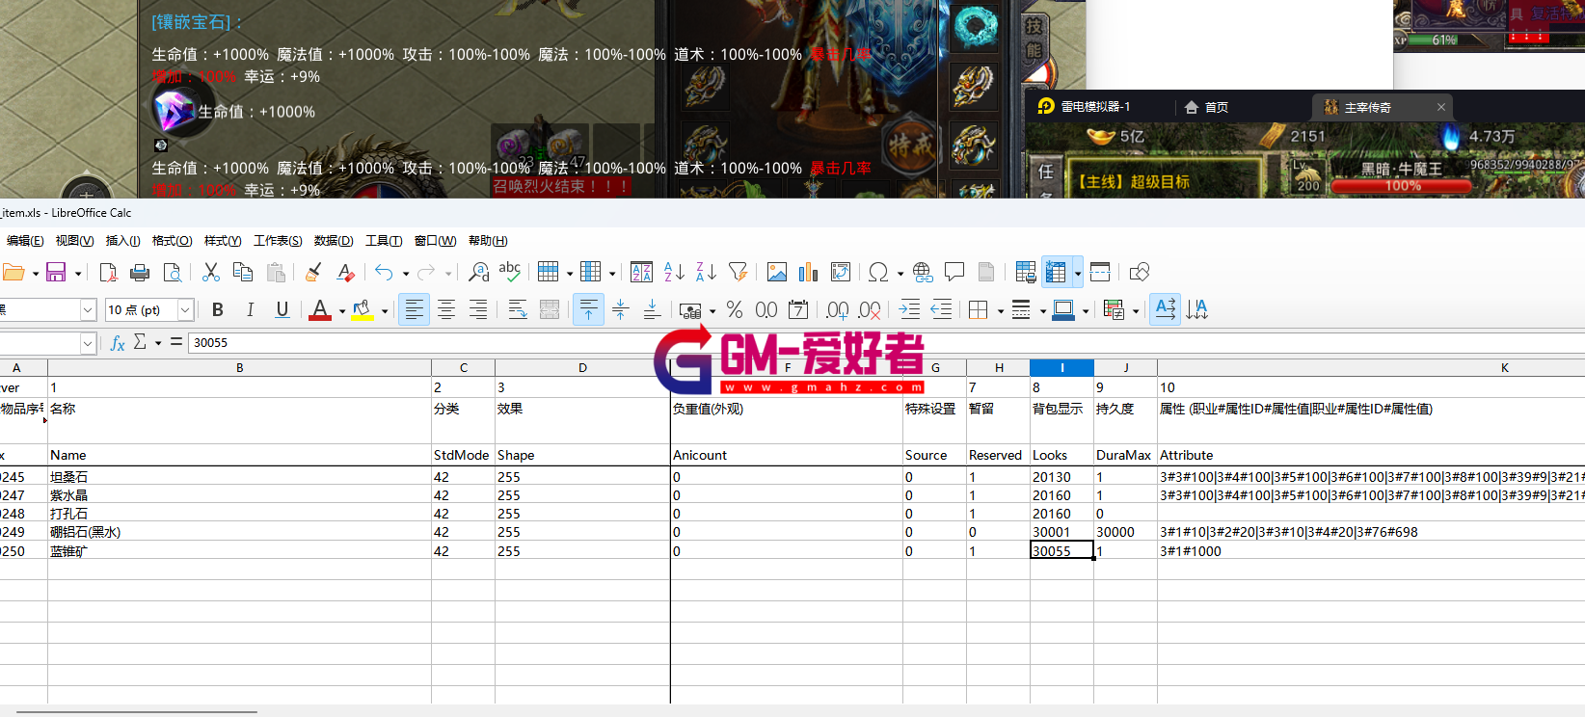Toggle Print Preview in the toolbar
The width and height of the screenshot is (1585, 717).
point(173,273)
